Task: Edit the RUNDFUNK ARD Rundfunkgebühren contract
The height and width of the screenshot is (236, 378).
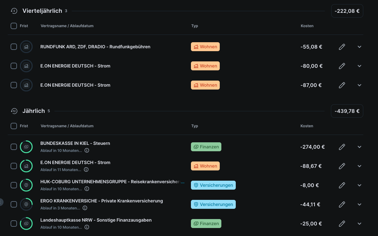Action: (x=342, y=47)
